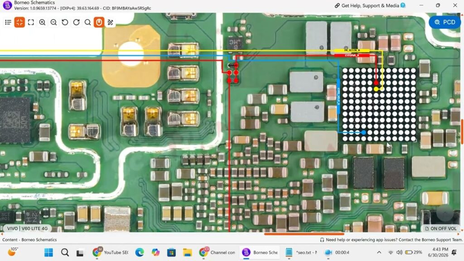Select the draw/annotate pencil tool
This screenshot has height=261, width=464.
point(111,22)
